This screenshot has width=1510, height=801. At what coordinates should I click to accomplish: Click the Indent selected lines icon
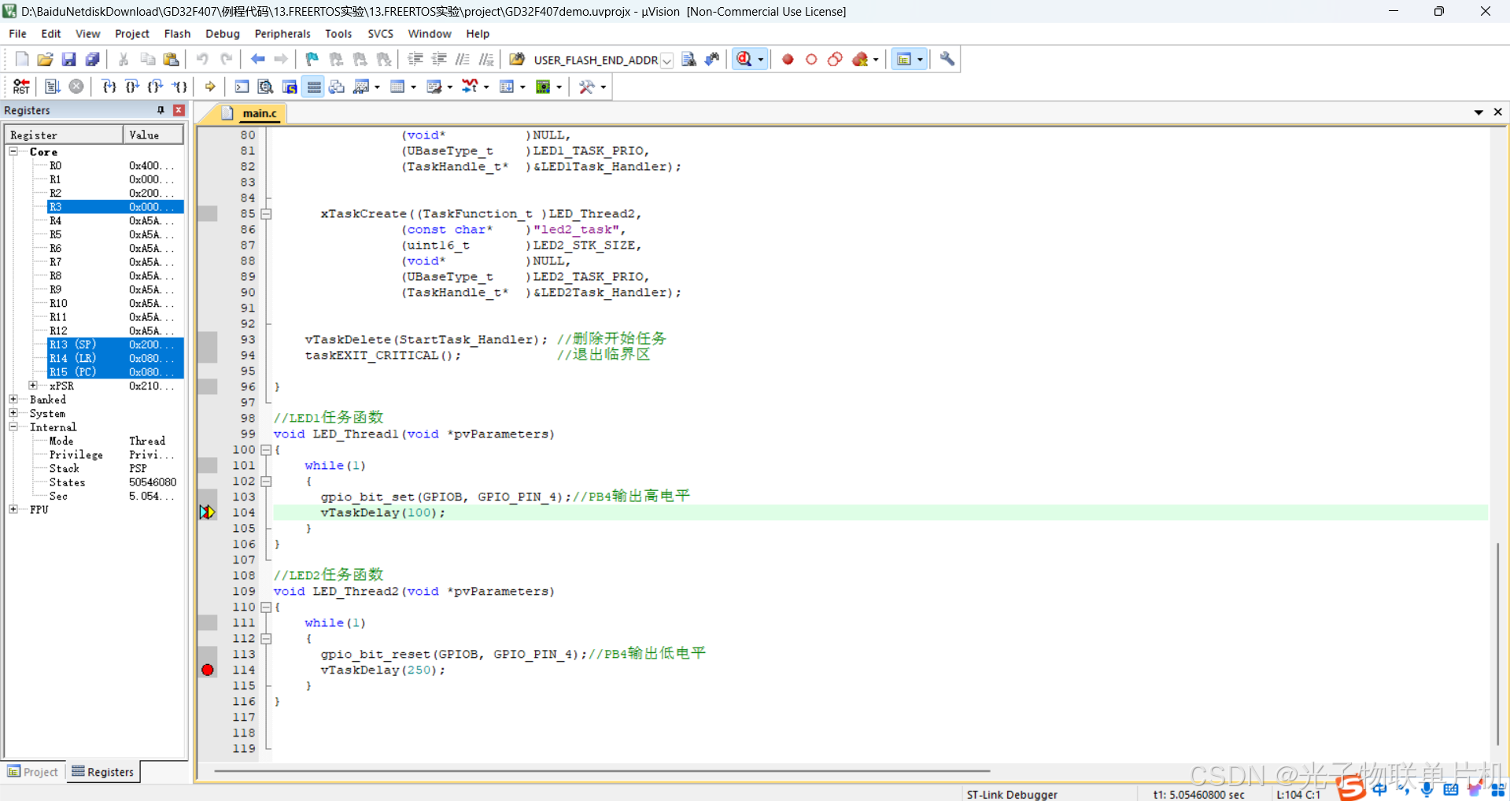(x=415, y=59)
